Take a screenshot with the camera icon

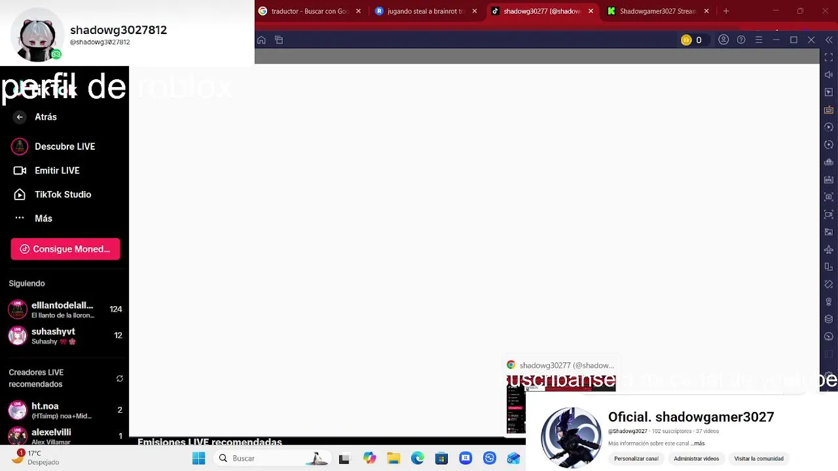[x=829, y=197]
